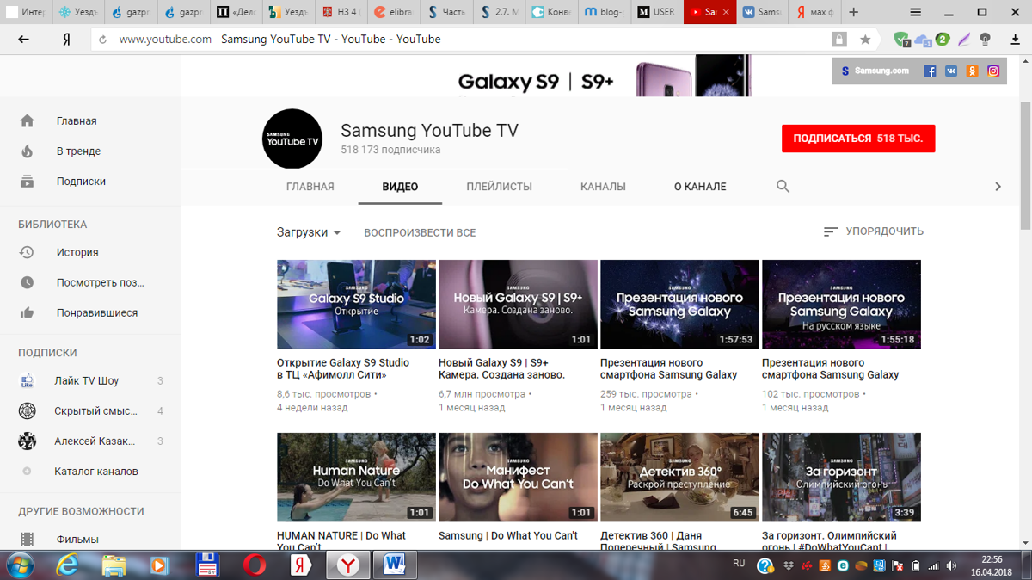Play the На русском языке presentation thumbnail

[x=841, y=305]
